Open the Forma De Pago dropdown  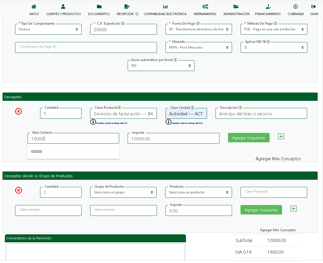pyautogui.click(x=198, y=29)
